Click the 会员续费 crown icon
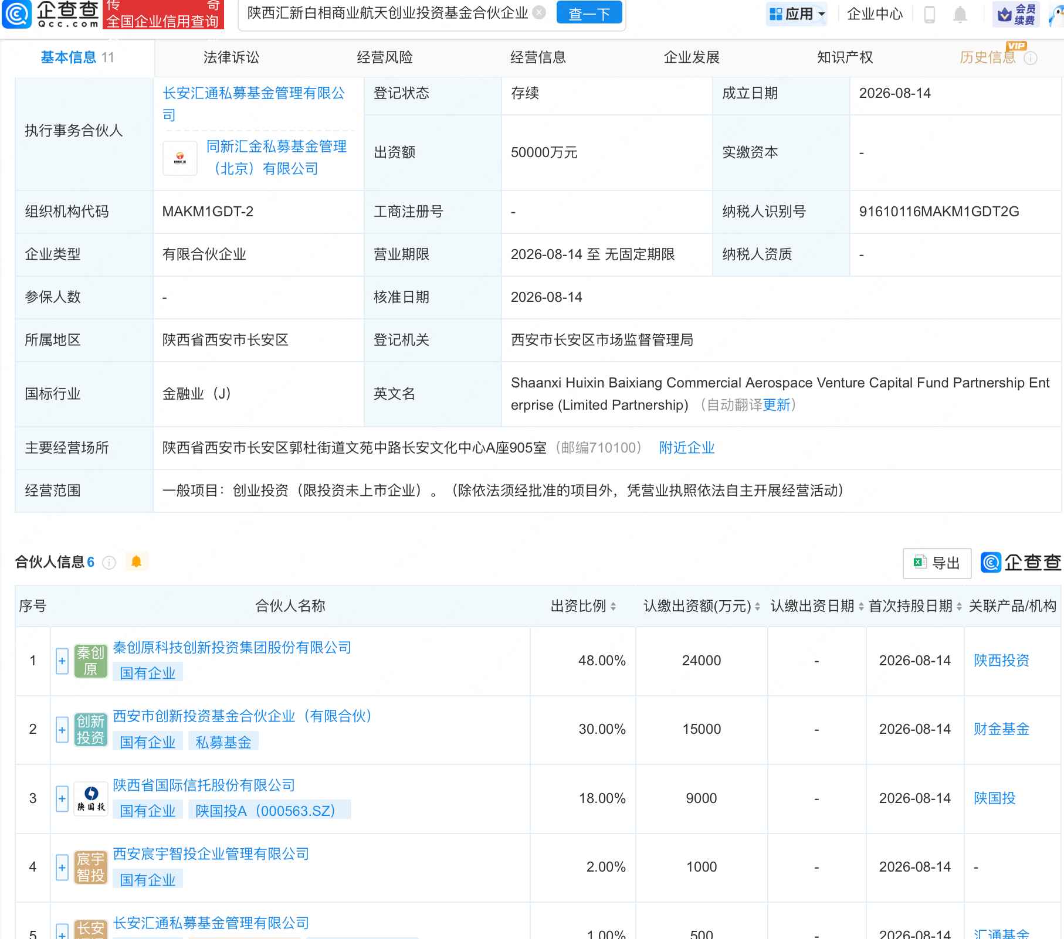The height and width of the screenshot is (939, 1064). point(1016,14)
